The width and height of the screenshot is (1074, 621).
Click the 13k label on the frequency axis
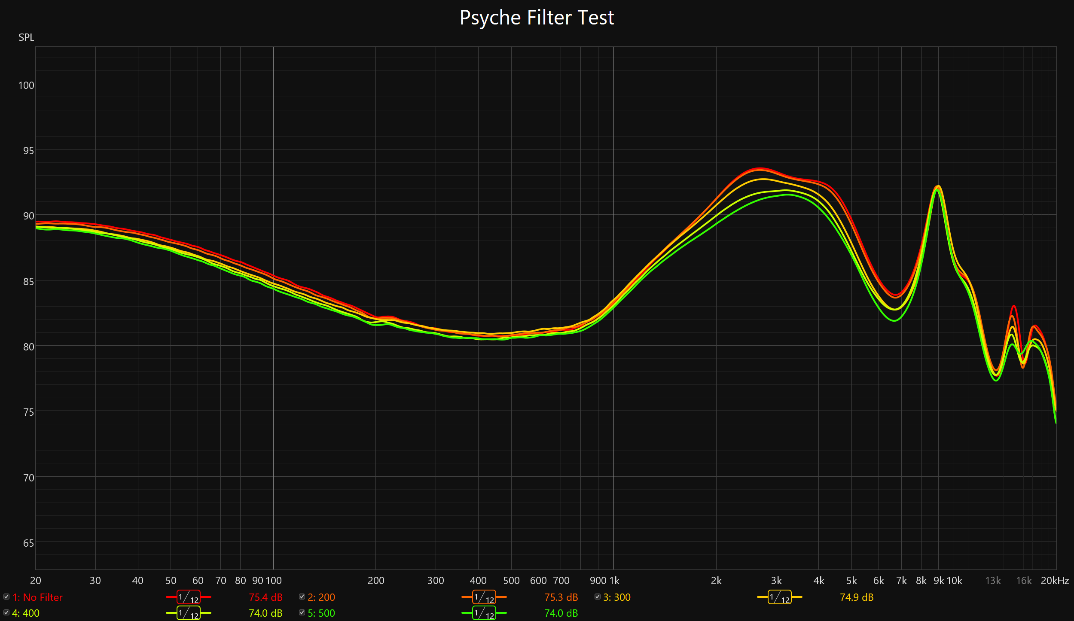[x=993, y=581]
